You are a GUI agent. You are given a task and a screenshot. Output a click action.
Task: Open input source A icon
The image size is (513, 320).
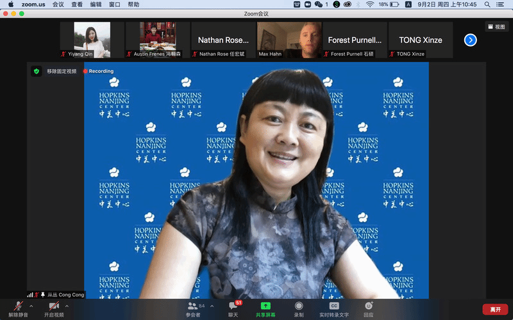(408, 4)
